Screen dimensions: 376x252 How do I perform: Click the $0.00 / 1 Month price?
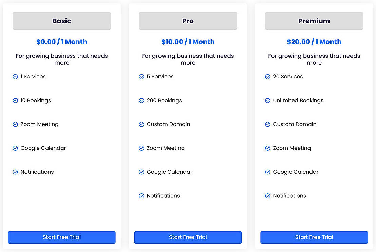tap(62, 42)
